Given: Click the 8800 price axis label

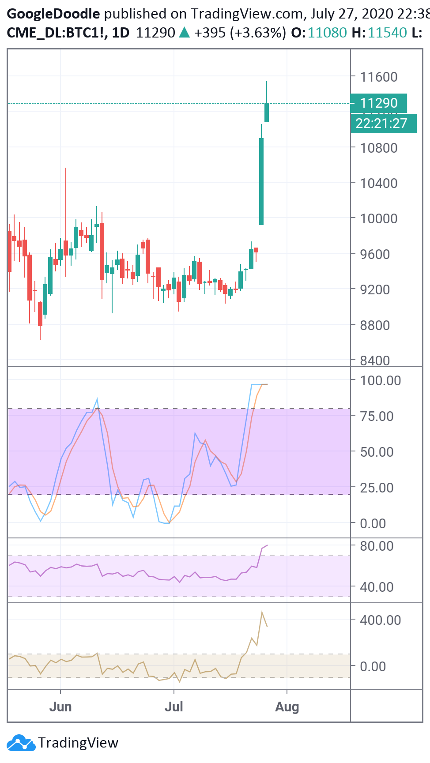Looking at the screenshot, I should 375,325.
